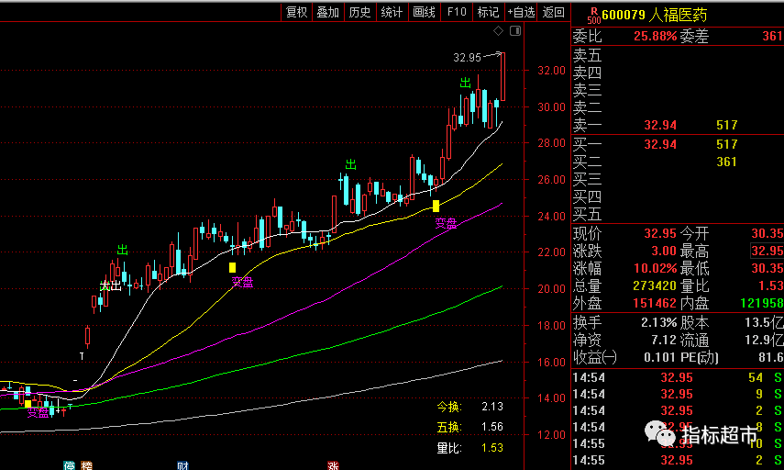Click the 现价 32.95 value
The height and width of the screenshot is (470, 784).
click(x=660, y=234)
